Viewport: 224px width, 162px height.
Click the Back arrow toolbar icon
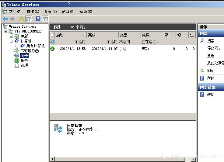click(5, 19)
